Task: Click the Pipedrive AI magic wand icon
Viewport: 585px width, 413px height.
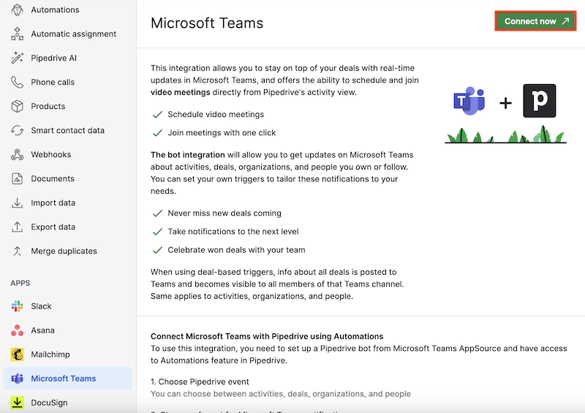Action: pos(17,58)
